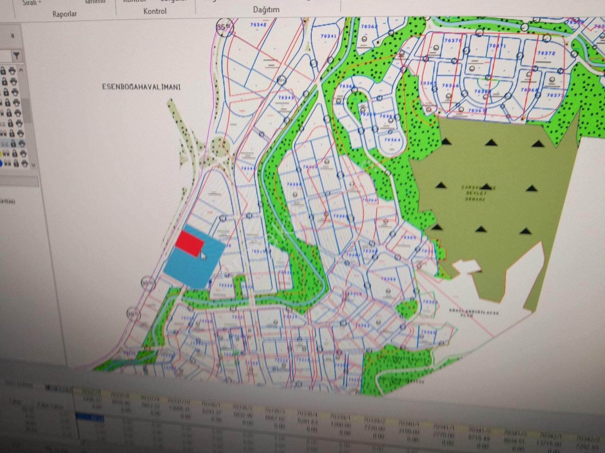Viewport: 605px width, 453px height.
Task: Select the blue highlighted cell in the bottom table
Action: (90, 418)
